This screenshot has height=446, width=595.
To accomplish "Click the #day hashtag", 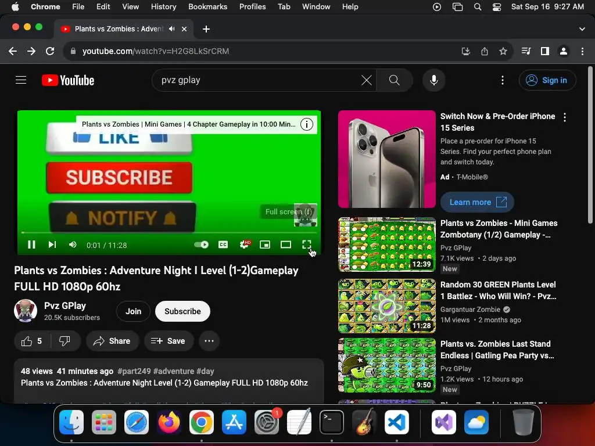I will 205,371.
